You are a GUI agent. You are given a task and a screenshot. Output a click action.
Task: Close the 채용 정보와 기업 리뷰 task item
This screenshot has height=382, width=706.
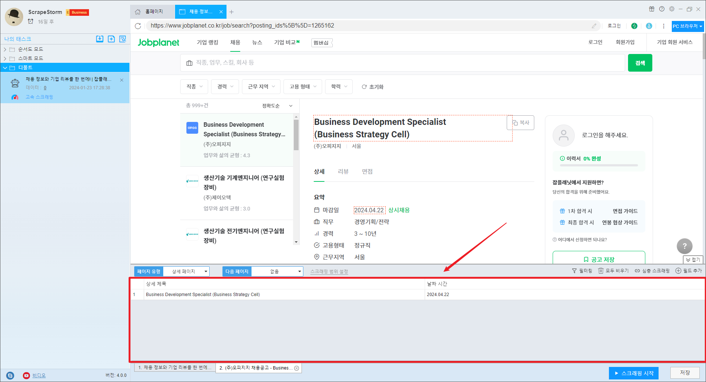[122, 80]
